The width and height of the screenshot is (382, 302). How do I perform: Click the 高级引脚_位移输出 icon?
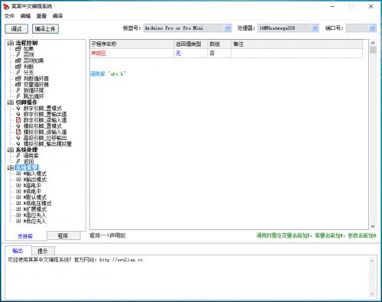[18, 138]
